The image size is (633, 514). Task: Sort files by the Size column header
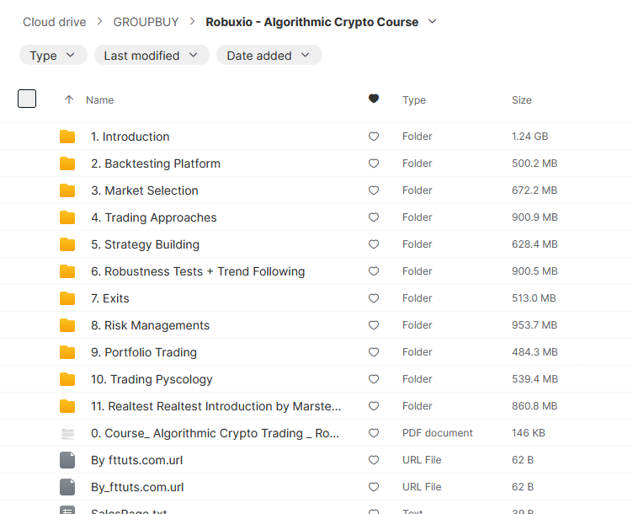522,100
